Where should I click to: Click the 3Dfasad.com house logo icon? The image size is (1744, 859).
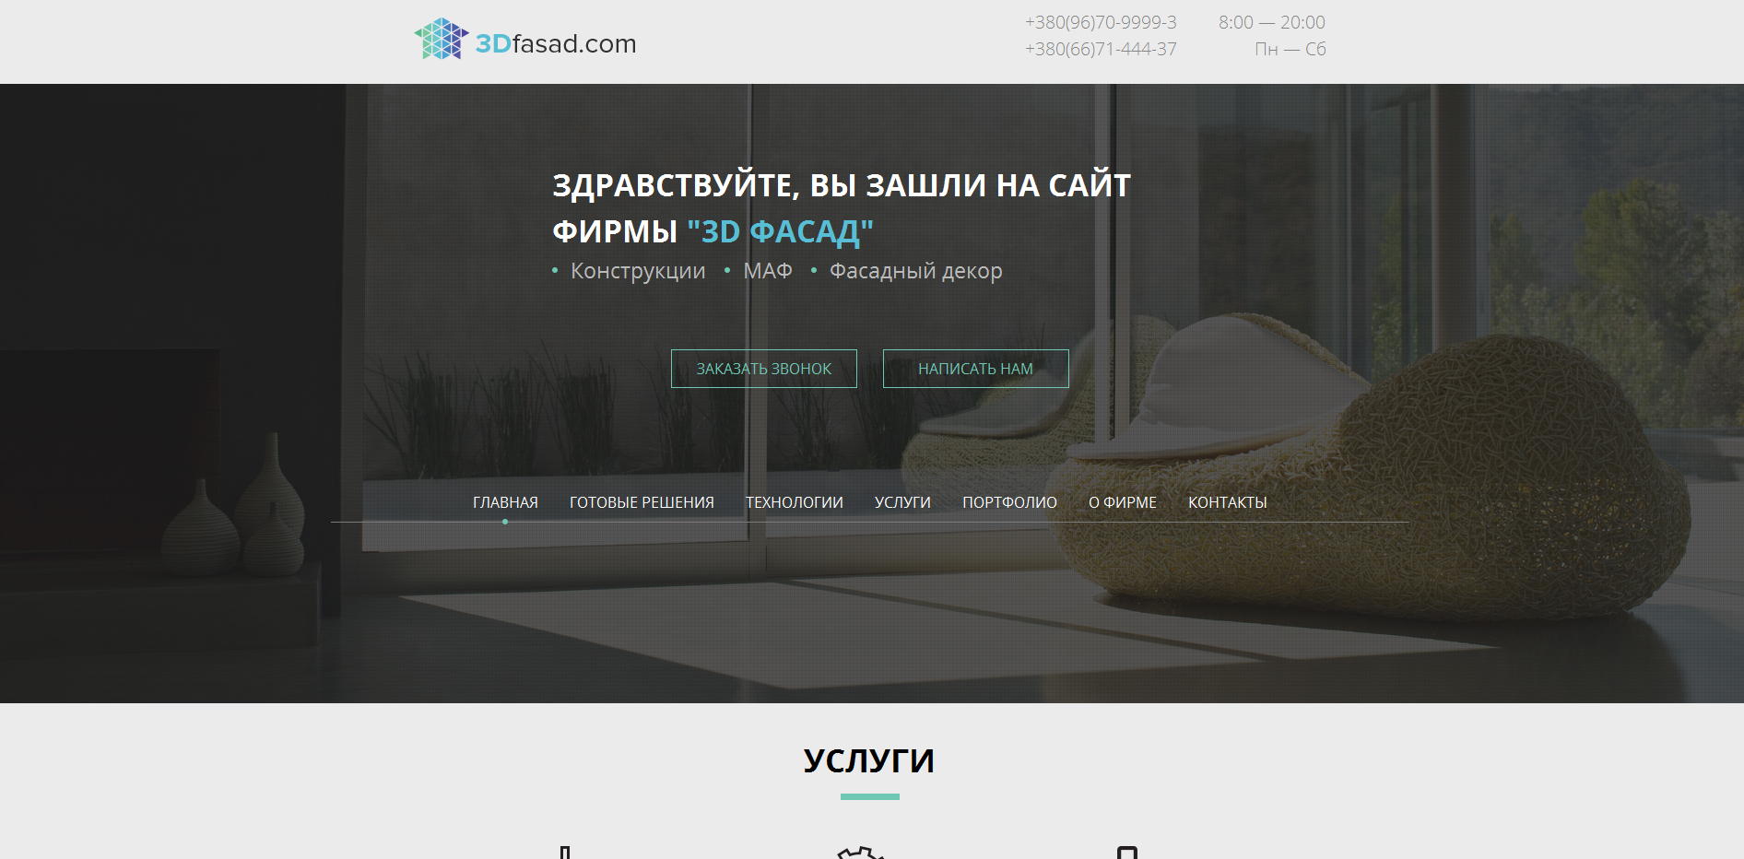(x=440, y=41)
